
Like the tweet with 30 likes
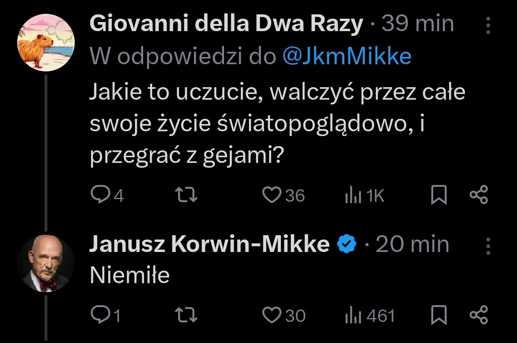tap(272, 315)
